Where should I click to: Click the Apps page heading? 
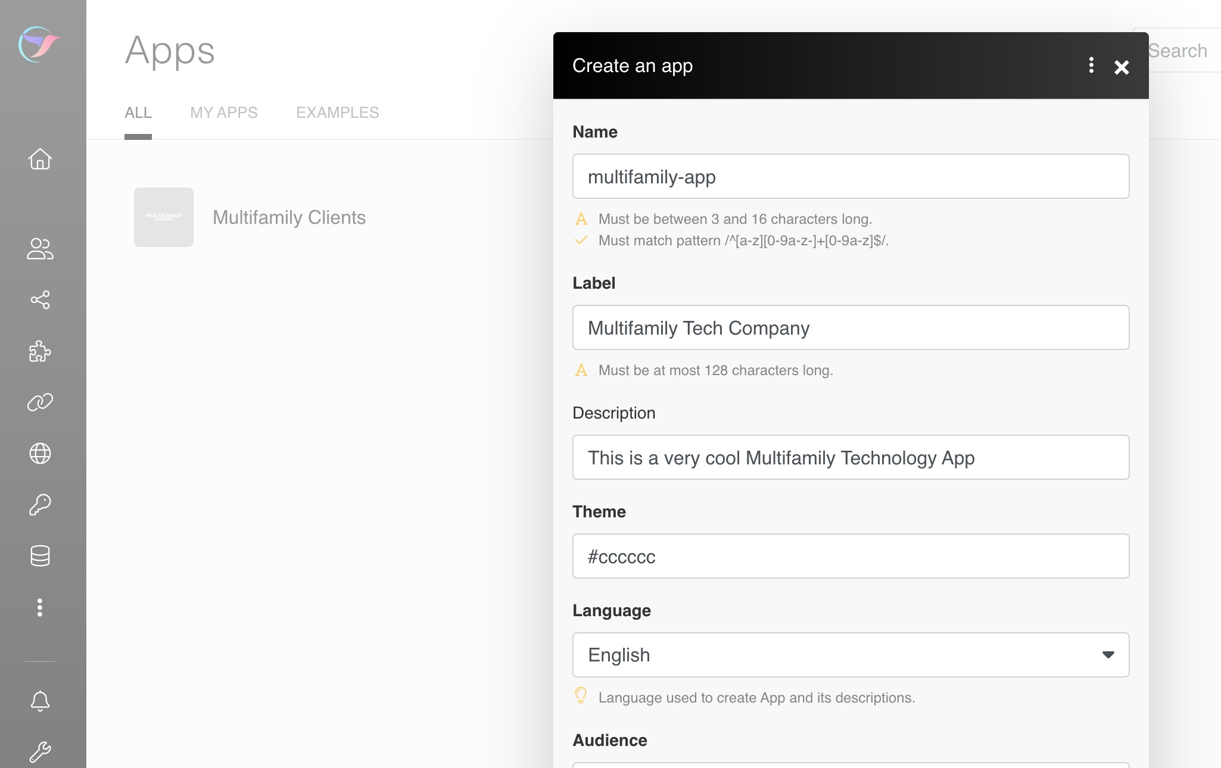(170, 51)
